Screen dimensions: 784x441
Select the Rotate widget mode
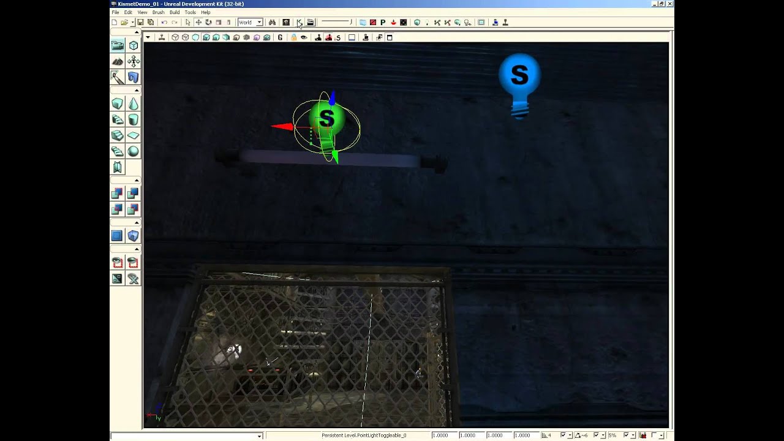208,23
